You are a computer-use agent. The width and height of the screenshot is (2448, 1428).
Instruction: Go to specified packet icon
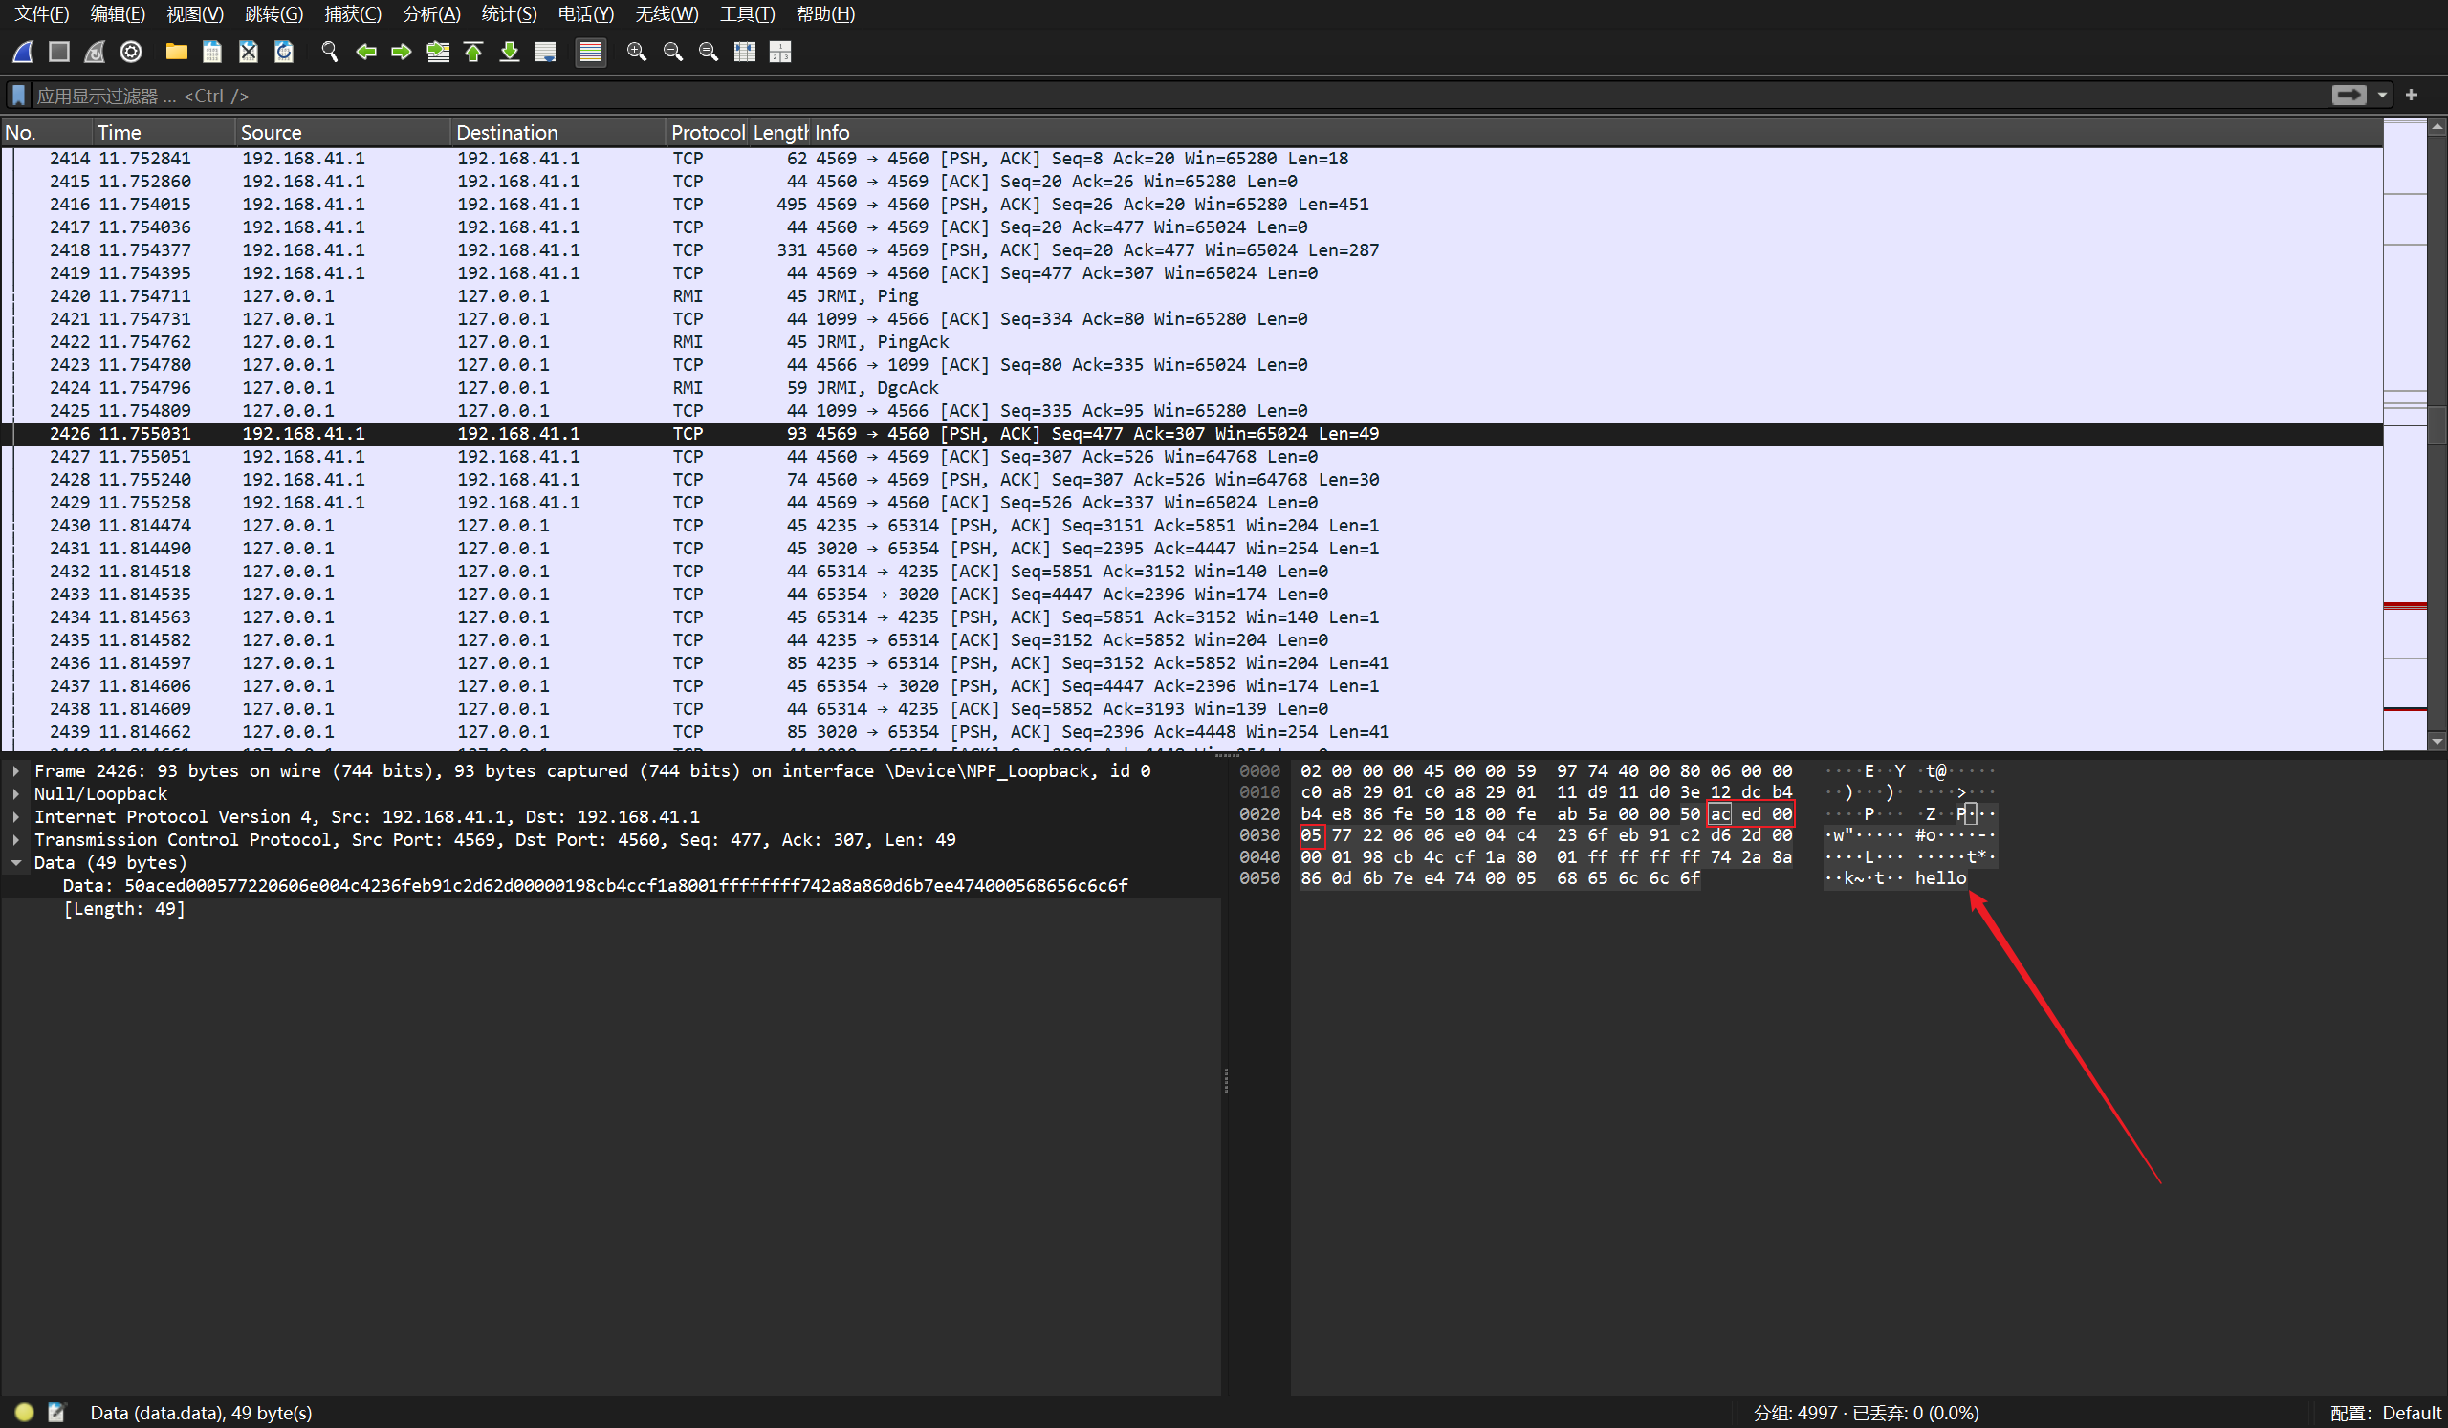[438, 52]
